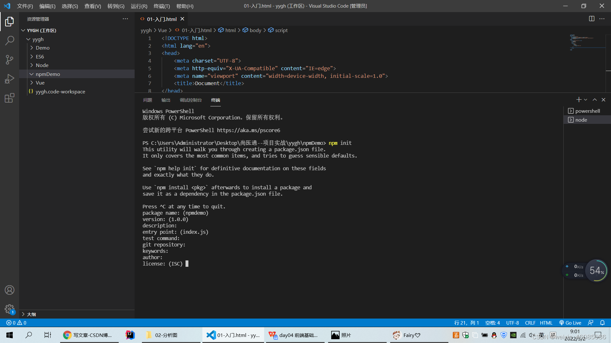Select the powershell terminal instance
The height and width of the screenshot is (343, 611).
(x=587, y=111)
